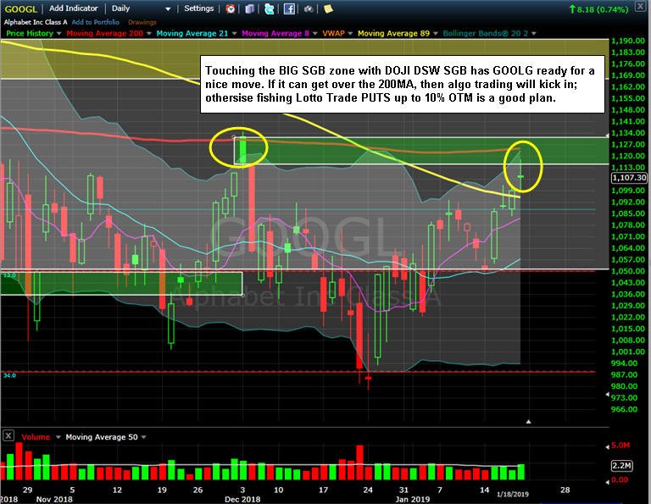Click Add Indicator in the toolbar

coord(74,8)
